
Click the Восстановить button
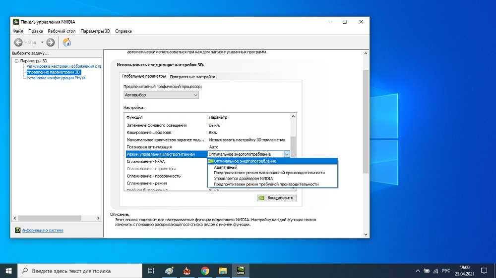pyautogui.click(x=276, y=198)
